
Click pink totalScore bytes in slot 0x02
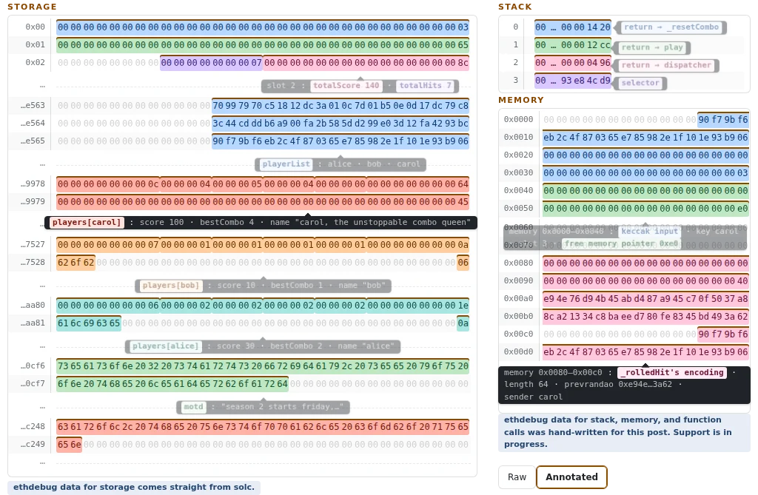(x=366, y=63)
